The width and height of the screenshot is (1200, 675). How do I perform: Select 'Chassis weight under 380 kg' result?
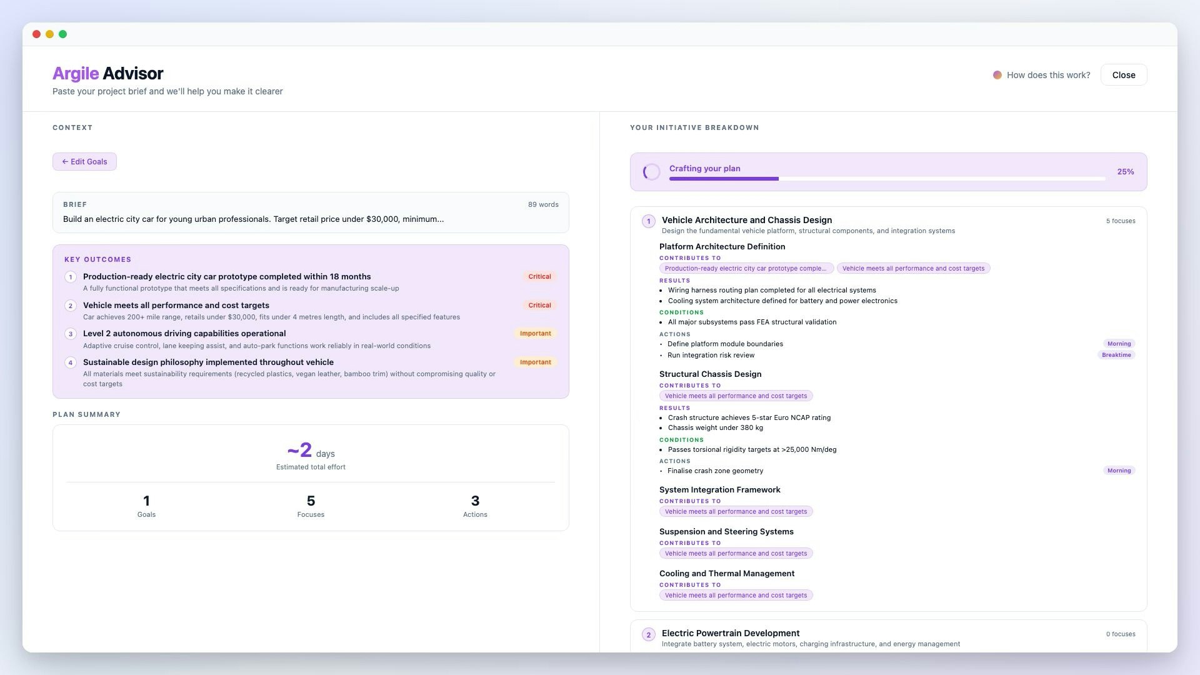pyautogui.click(x=716, y=427)
